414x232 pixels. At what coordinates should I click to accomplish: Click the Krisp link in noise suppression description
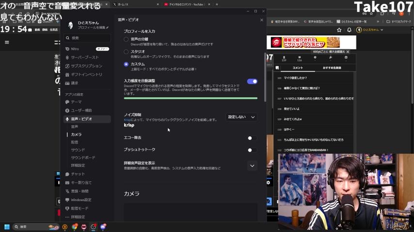pyautogui.click(x=127, y=120)
